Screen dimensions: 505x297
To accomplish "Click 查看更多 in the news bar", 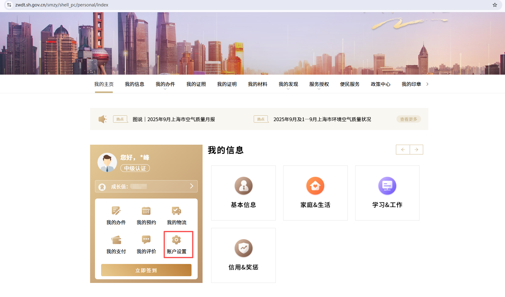I will click(x=408, y=119).
